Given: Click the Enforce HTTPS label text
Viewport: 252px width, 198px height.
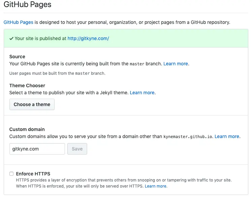Looking at the screenshot, I should click(33, 174).
